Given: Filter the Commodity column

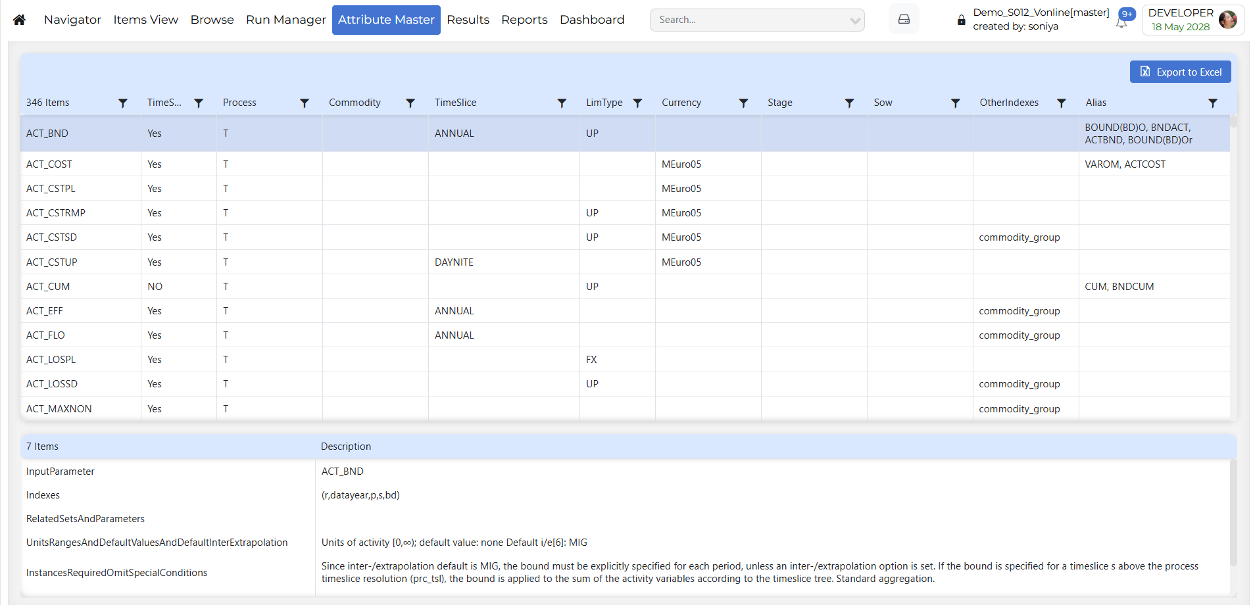Looking at the screenshot, I should (x=410, y=103).
